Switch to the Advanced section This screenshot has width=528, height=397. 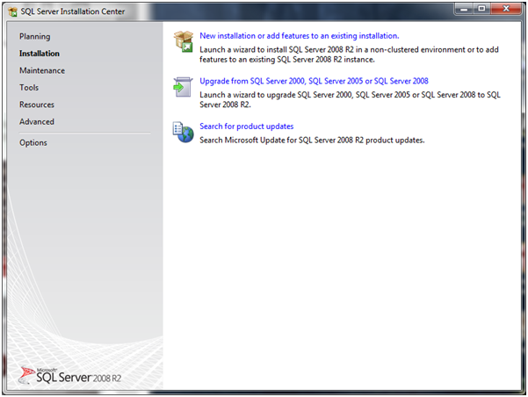(37, 121)
